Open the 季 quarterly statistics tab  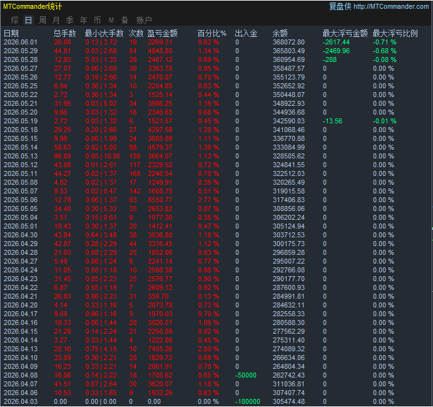(70, 20)
